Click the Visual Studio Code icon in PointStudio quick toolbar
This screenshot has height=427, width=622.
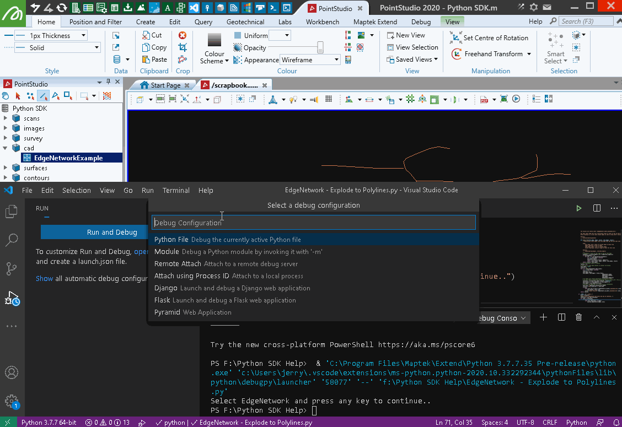click(x=194, y=8)
